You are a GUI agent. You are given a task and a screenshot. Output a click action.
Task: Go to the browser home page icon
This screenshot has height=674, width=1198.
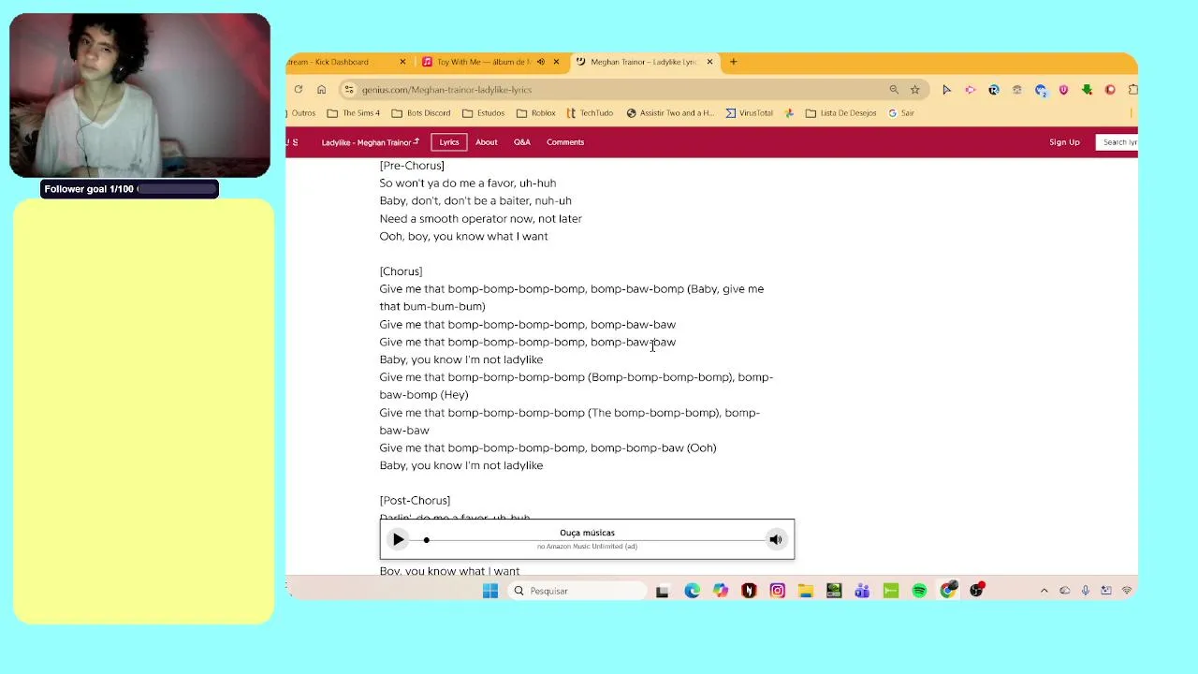point(321,90)
